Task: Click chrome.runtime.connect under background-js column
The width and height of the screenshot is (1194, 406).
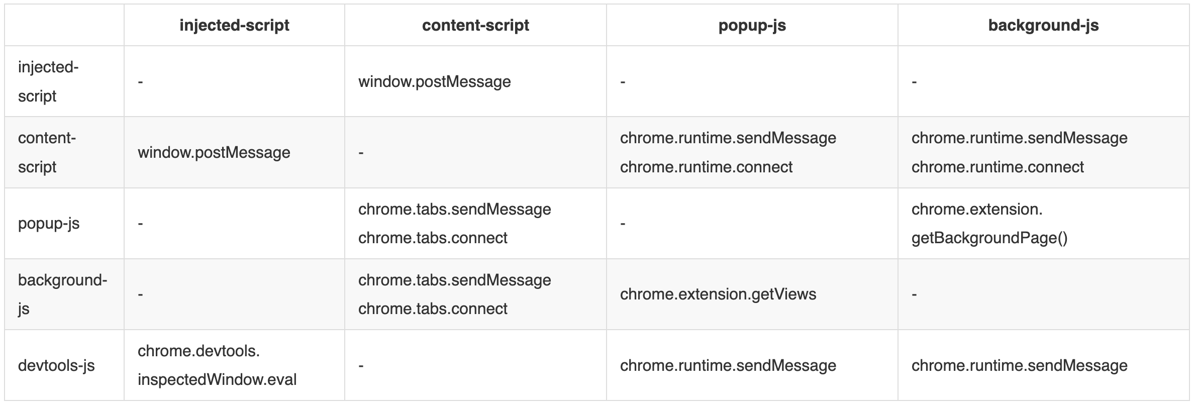Action: pos(998,167)
